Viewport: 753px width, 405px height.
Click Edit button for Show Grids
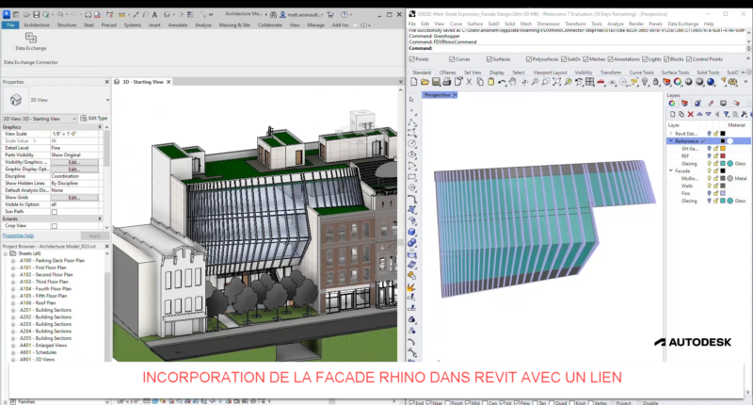72,198
